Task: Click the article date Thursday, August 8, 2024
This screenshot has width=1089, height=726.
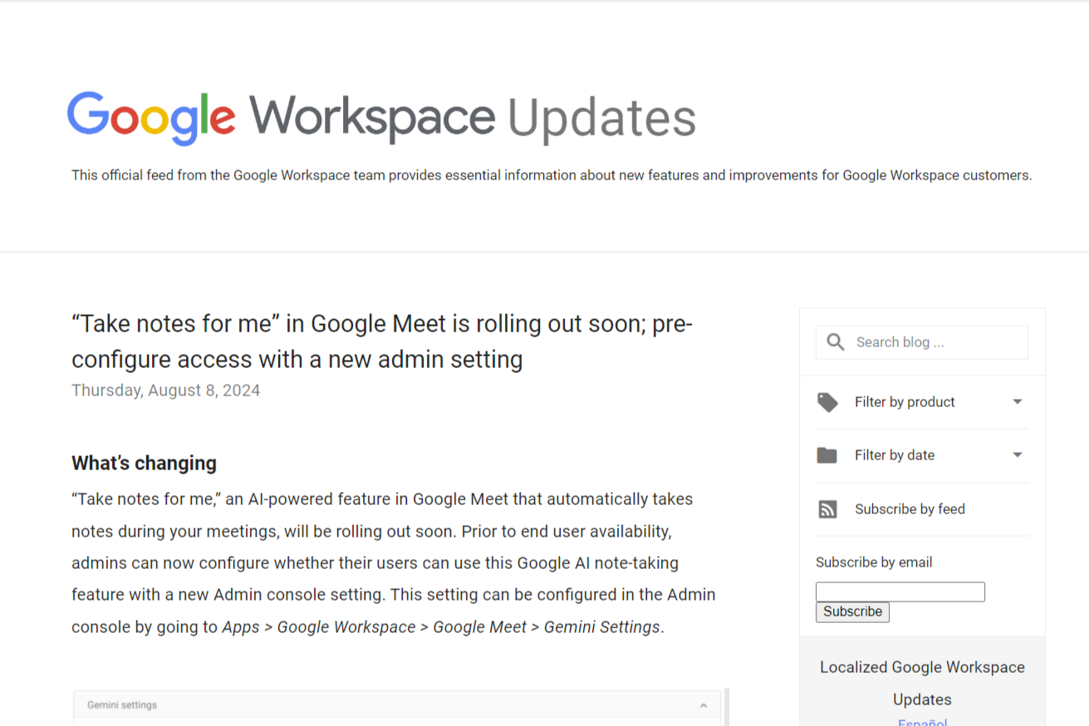Action: pos(165,390)
